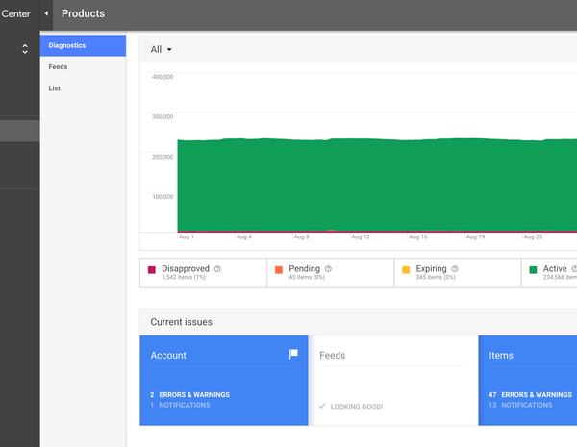The image size is (577, 447).
Task: Click the help icon next to Disapproved
Action: coord(217,269)
